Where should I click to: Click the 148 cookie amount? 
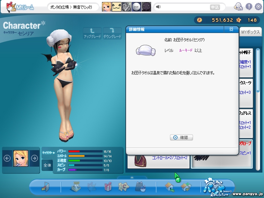[252, 20]
